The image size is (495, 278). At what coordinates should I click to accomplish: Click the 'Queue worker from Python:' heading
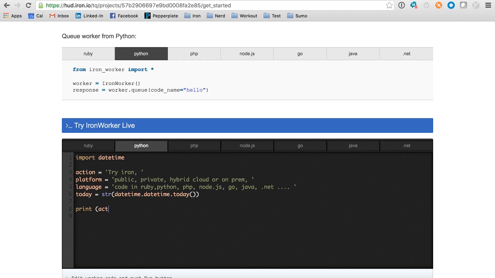pos(99,36)
